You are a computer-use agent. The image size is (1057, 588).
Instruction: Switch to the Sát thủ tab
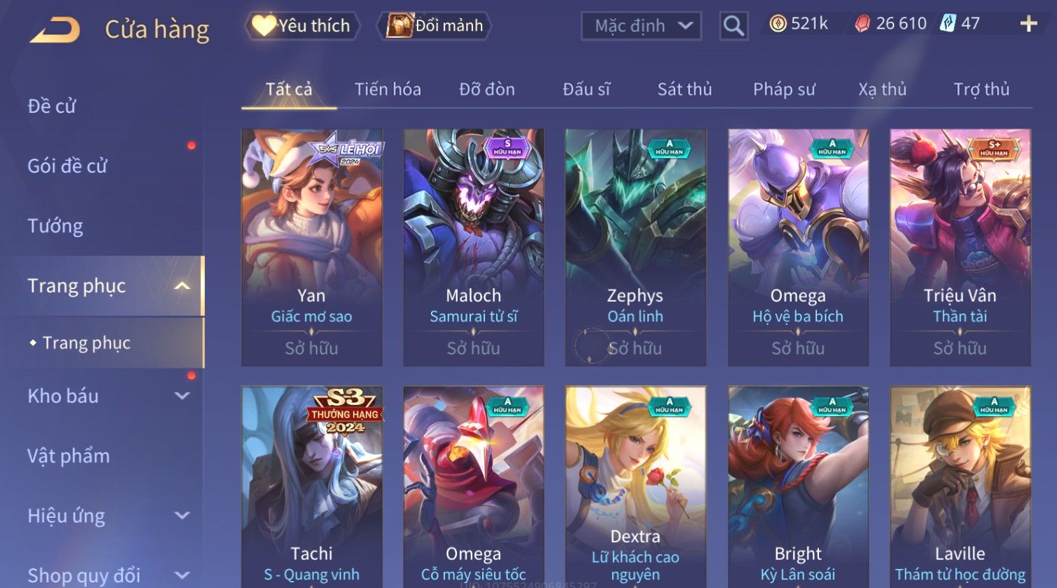(684, 89)
